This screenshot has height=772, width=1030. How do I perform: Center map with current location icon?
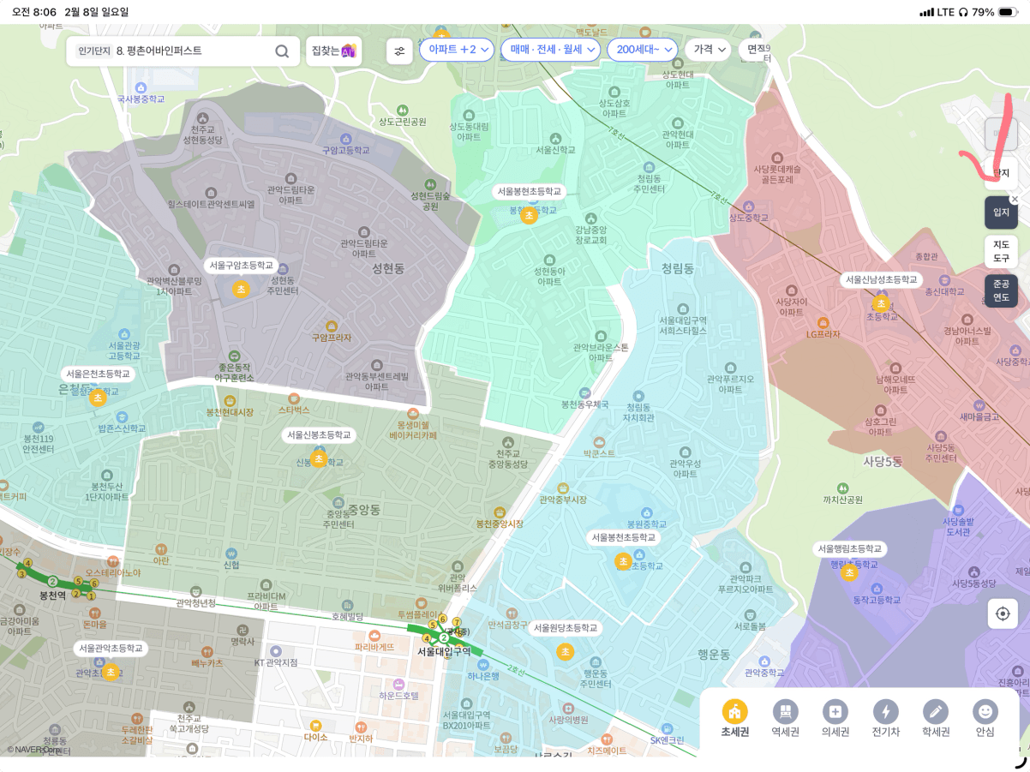pyautogui.click(x=1002, y=613)
